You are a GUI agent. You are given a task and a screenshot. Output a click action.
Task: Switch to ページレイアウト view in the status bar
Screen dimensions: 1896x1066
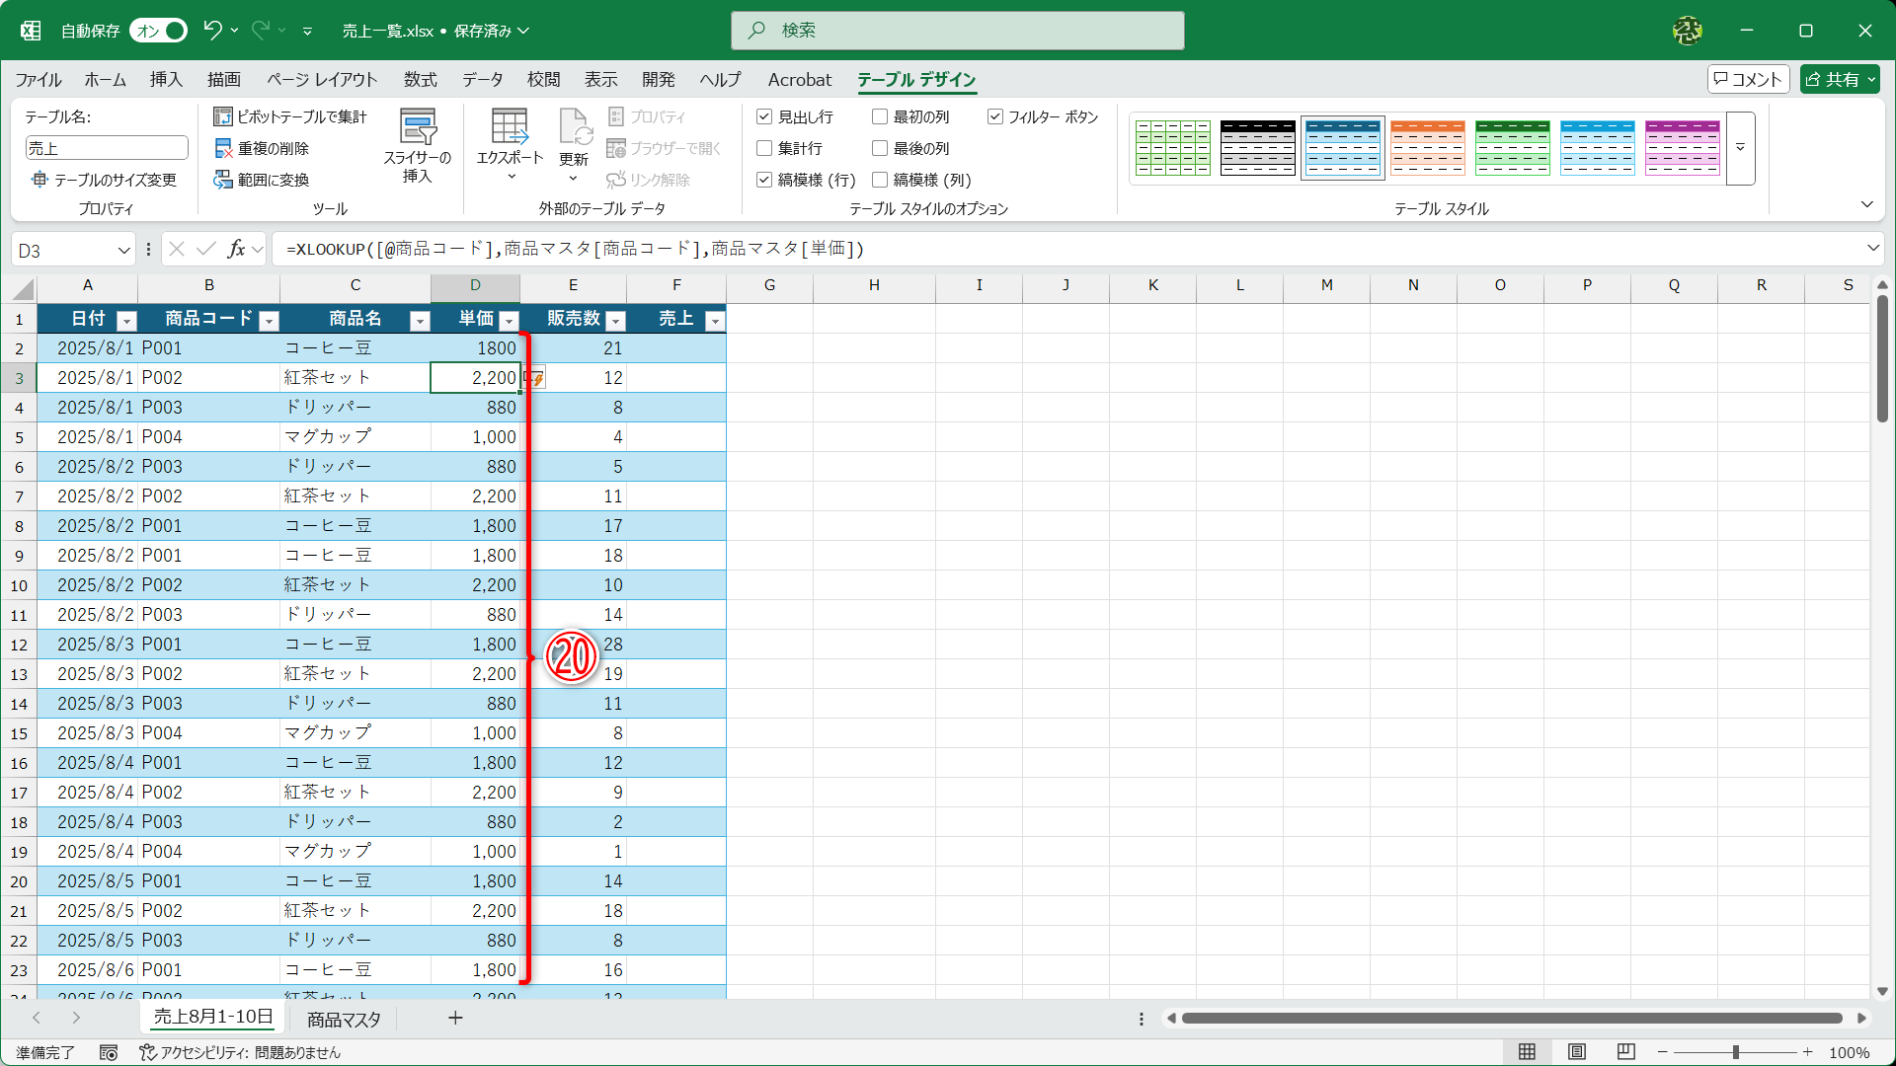(1576, 1052)
